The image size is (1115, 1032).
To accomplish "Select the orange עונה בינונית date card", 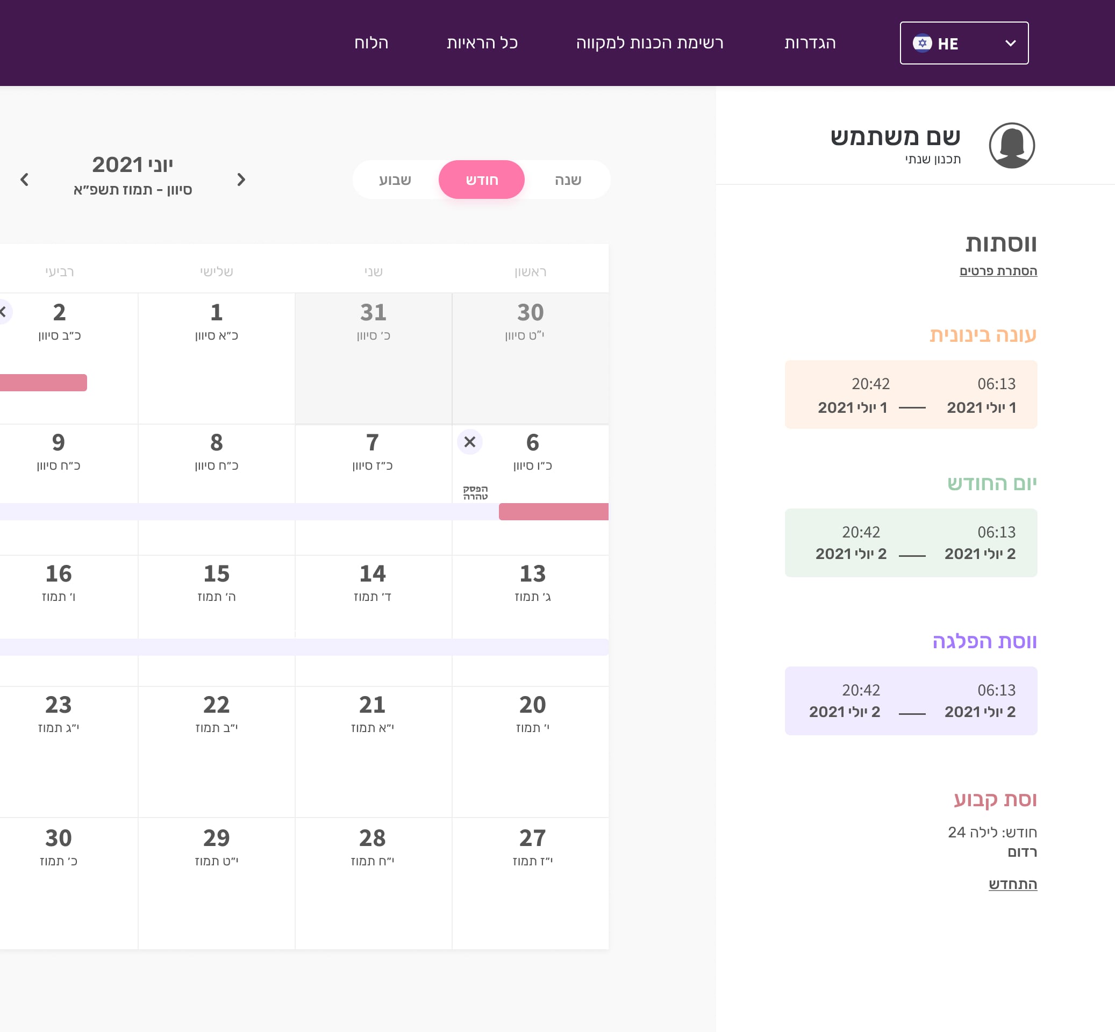I will (x=911, y=395).
